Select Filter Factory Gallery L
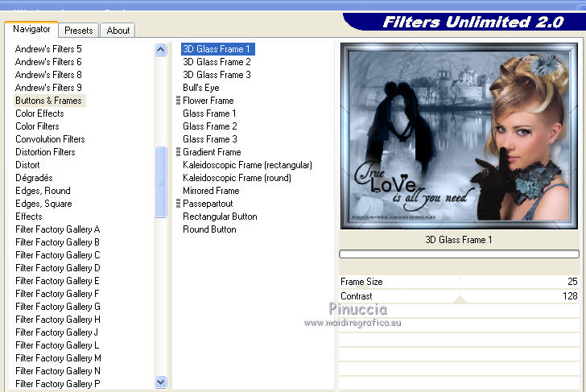This screenshot has width=586, height=392. coord(58,345)
